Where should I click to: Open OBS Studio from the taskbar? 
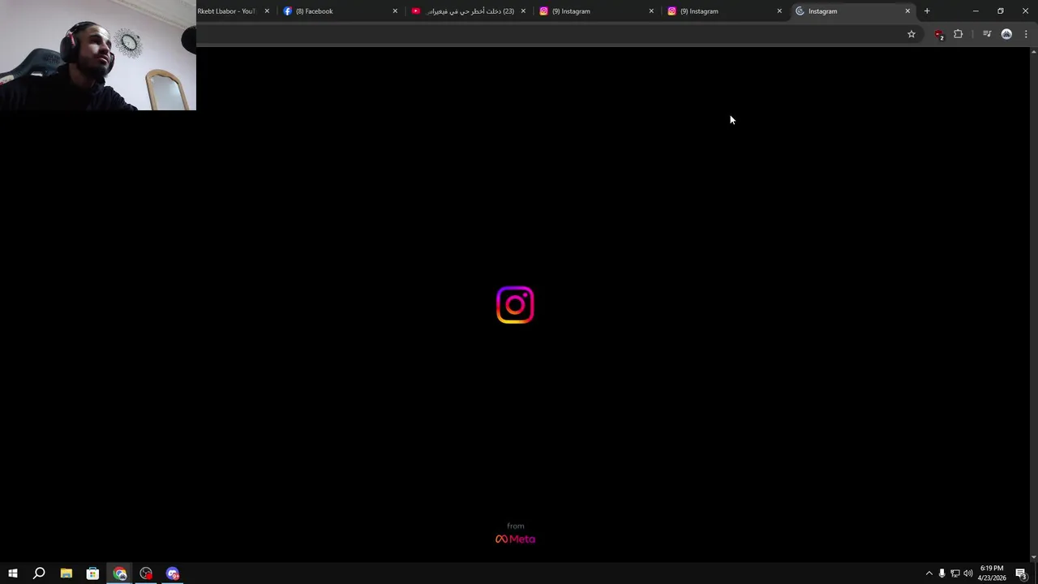pos(146,573)
